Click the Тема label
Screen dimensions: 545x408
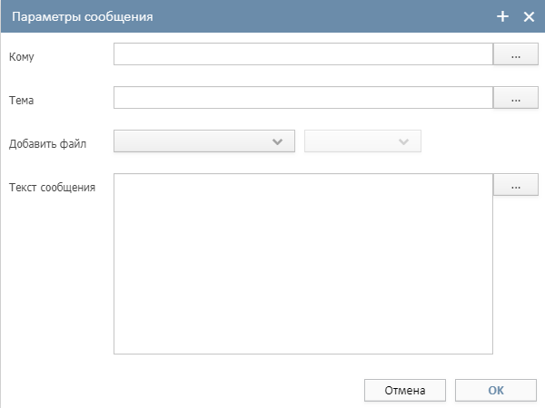click(22, 101)
